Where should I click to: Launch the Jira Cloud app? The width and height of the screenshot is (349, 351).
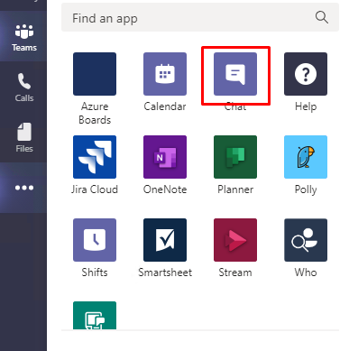click(95, 157)
